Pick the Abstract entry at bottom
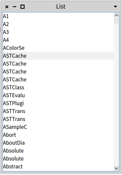Screen dimensions: 122x175 tap(58, 166)
